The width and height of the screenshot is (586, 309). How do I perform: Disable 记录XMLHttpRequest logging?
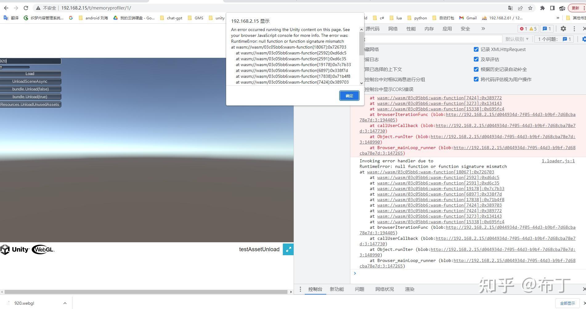[476, 49]
